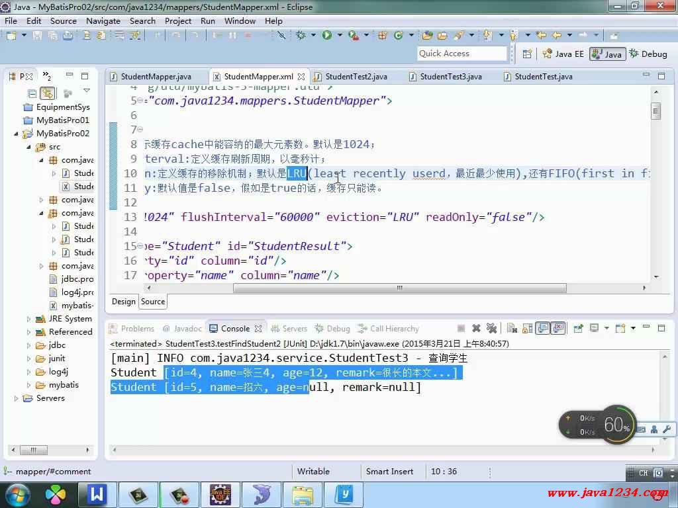Open the file explorer taskbar icon
Viewport: 678px width, 508px height.
click(x=303, y=495)
